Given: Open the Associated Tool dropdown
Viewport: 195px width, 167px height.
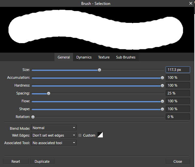Looking at the screenshot, I should 54,143.
